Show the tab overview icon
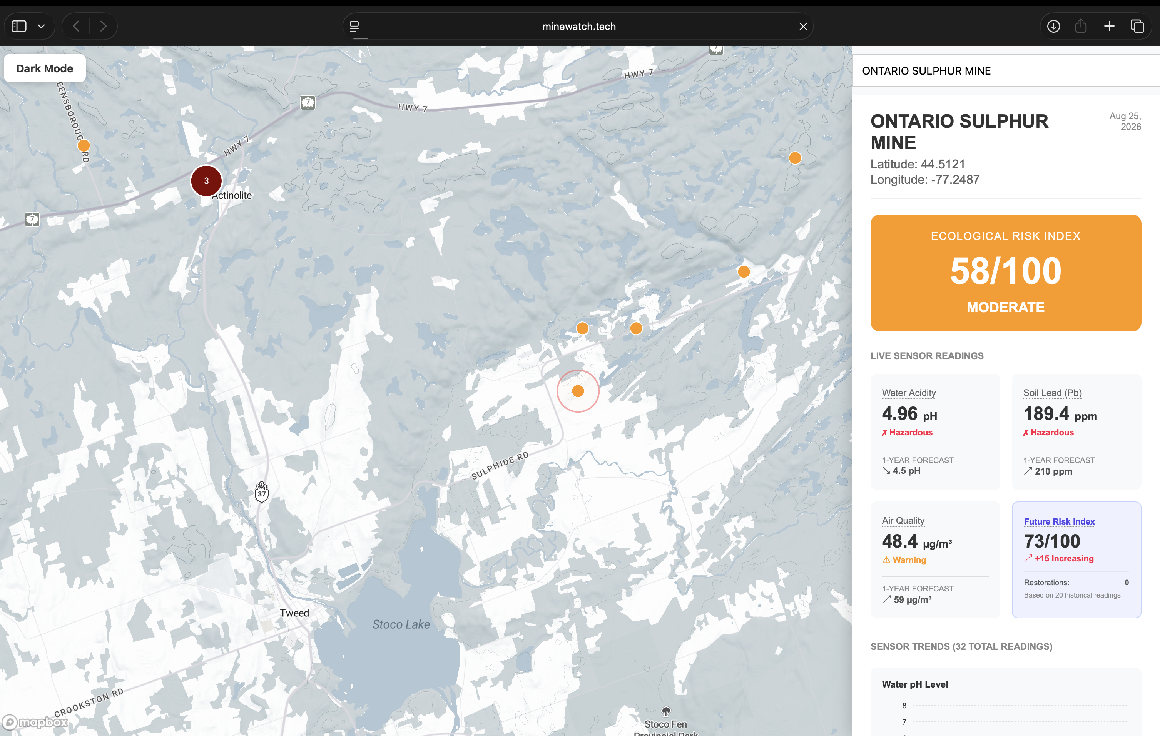Viewport: 1160px width, 736px height. pyautogui.click(x=1137, y=26)
